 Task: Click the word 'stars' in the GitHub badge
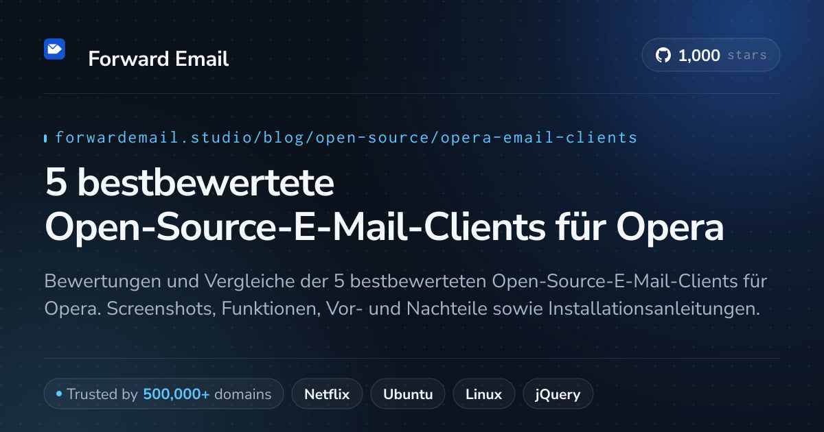pyautogui.click(x=747, y=56)
